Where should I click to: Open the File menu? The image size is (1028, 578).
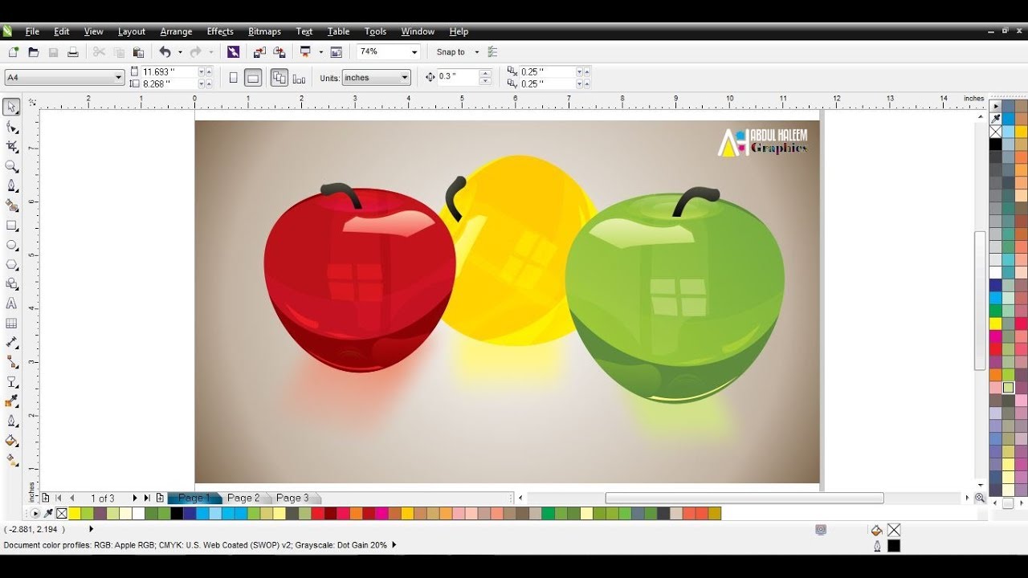pyautogui.click(x=32, y=31)
